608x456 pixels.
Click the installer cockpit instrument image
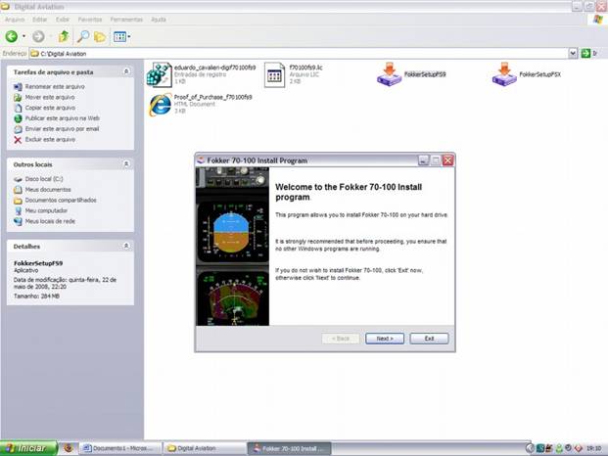tap(232, 247)
